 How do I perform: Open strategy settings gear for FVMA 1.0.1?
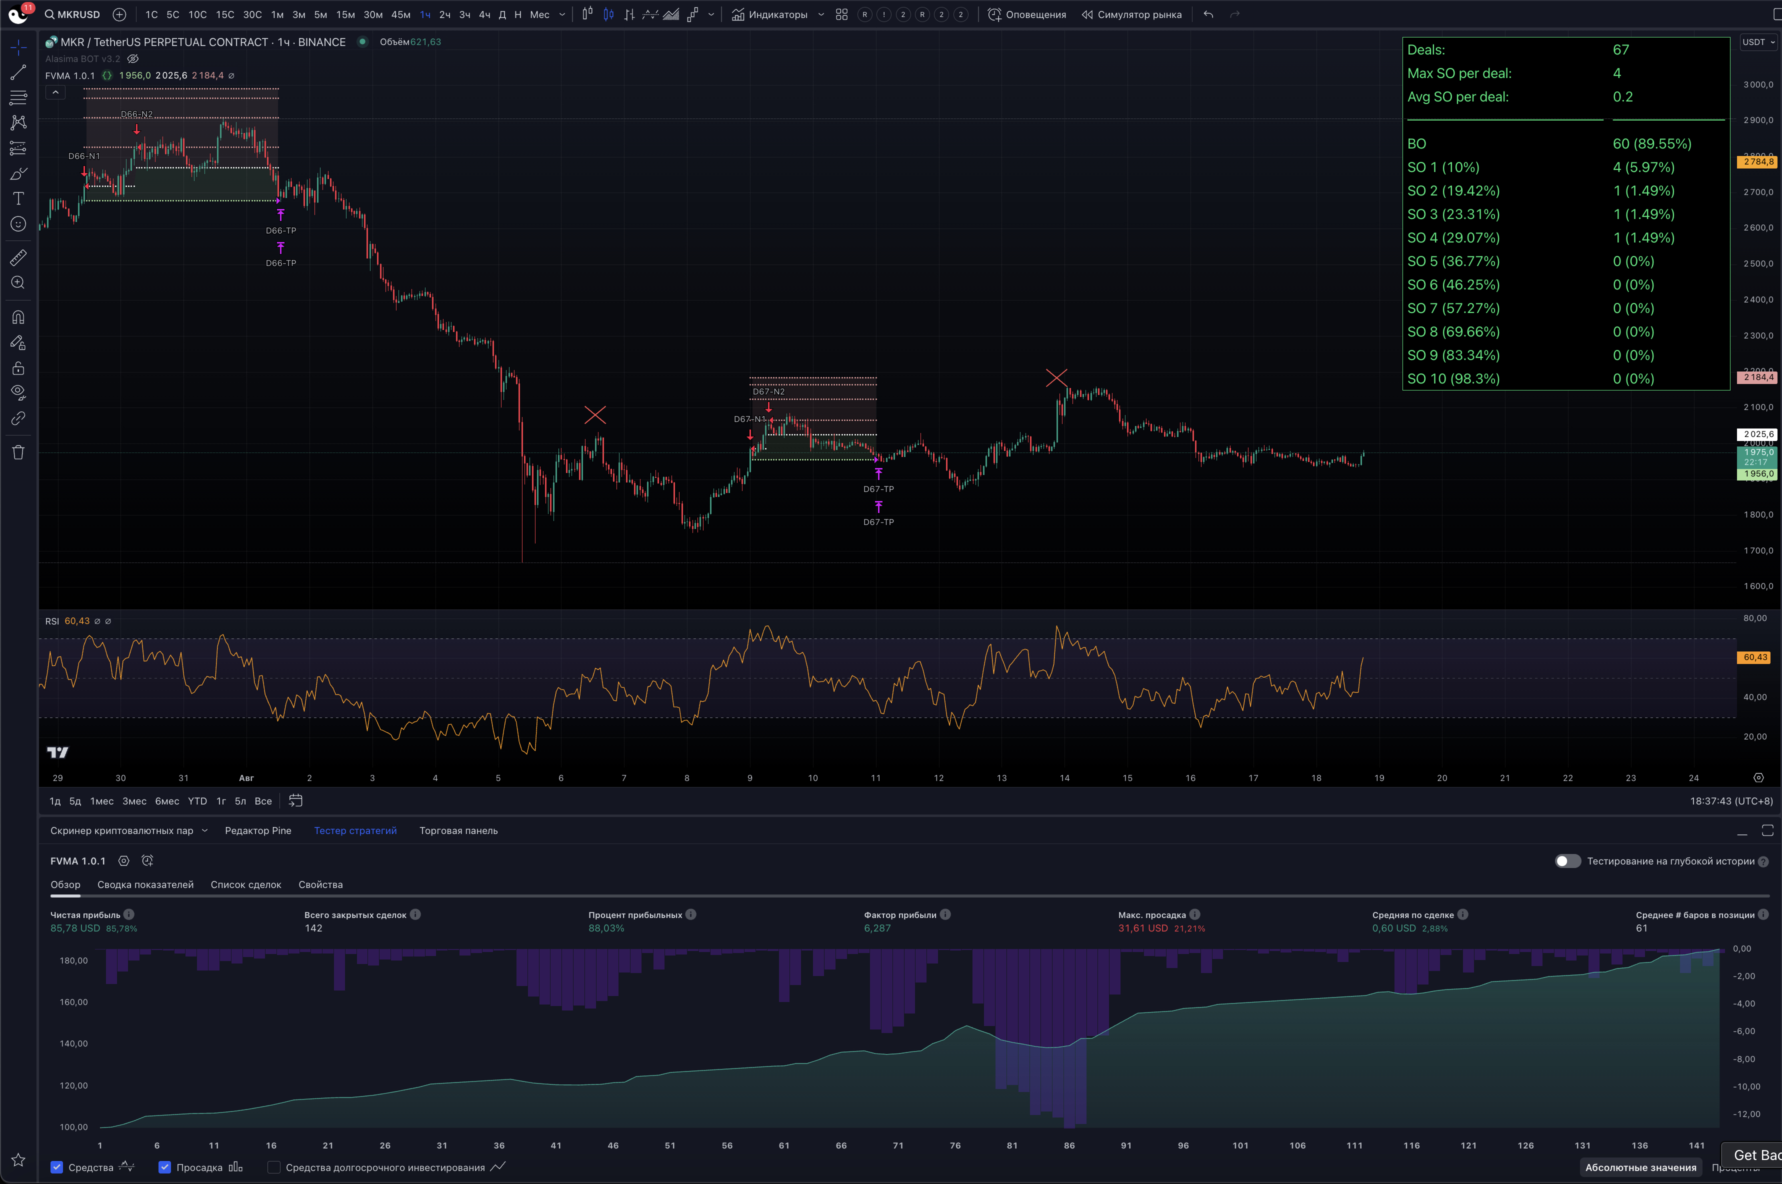coord(124,861)
